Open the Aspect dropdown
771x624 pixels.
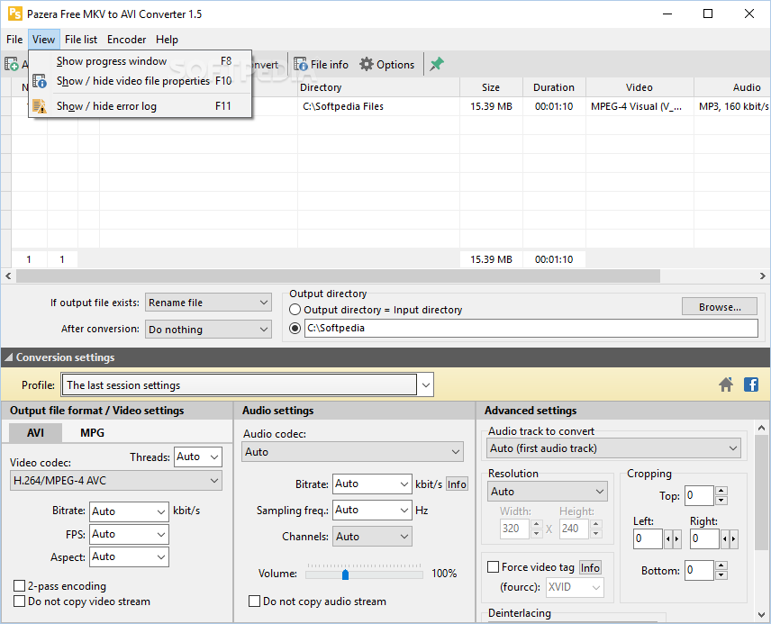pyautogui.click(x=130, y=556)
